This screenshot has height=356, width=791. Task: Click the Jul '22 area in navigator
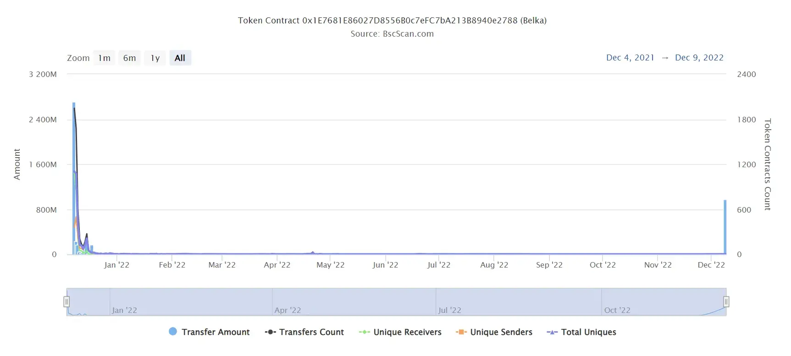pyautogui.click(x=519, y=302)
